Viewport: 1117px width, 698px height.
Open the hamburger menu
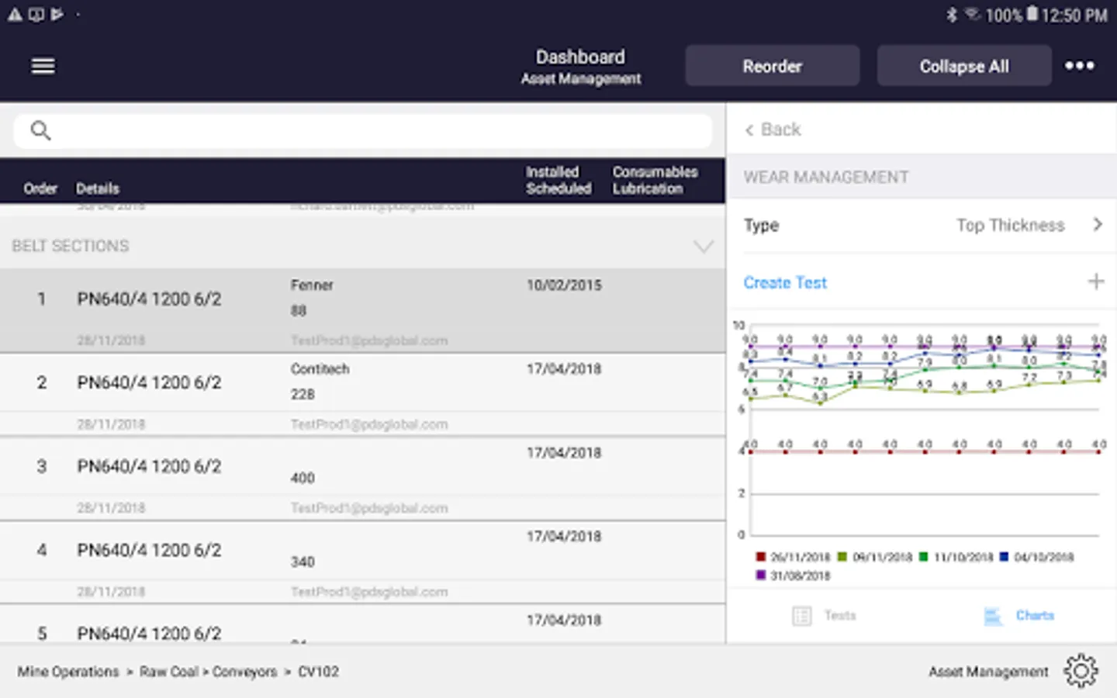(x=43, y=66)
